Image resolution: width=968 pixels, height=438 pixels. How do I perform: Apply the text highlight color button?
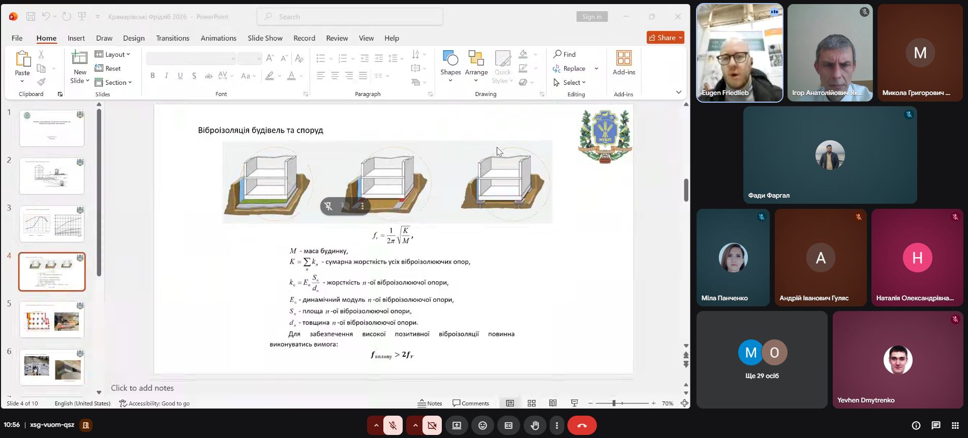(269, 76)
